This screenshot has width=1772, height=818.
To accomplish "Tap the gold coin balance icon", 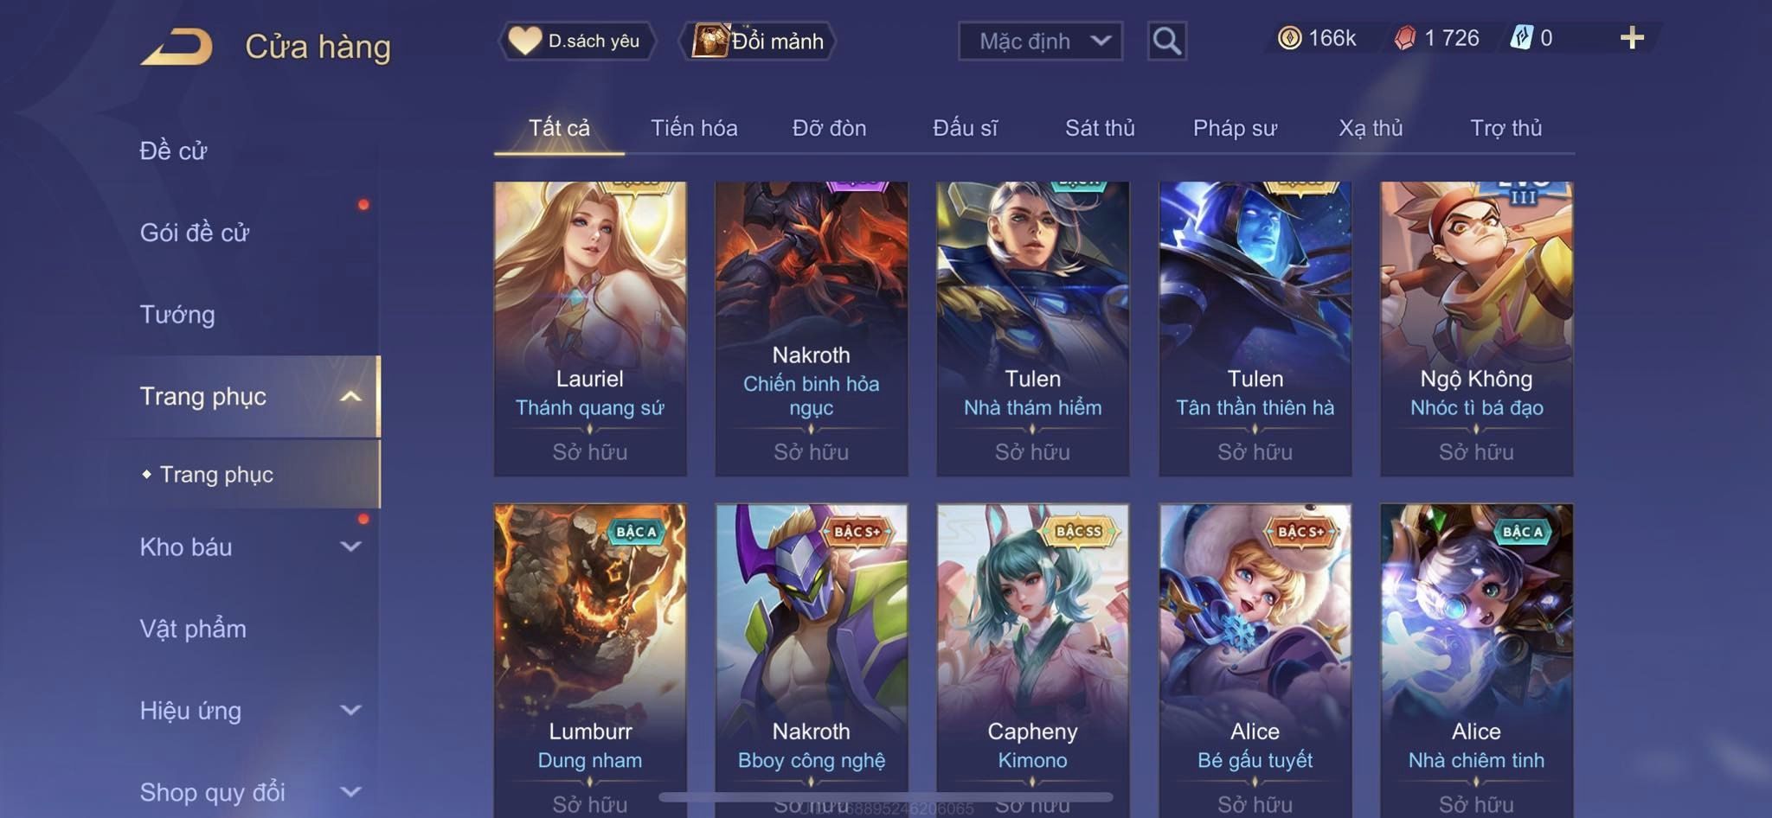I will point(1289,38).
